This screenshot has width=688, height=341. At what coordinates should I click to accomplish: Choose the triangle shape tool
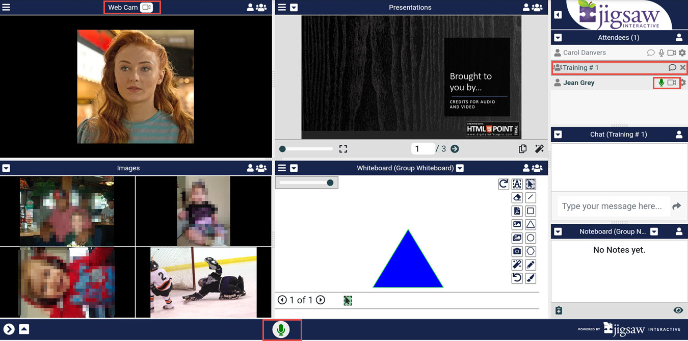[531, 224]
